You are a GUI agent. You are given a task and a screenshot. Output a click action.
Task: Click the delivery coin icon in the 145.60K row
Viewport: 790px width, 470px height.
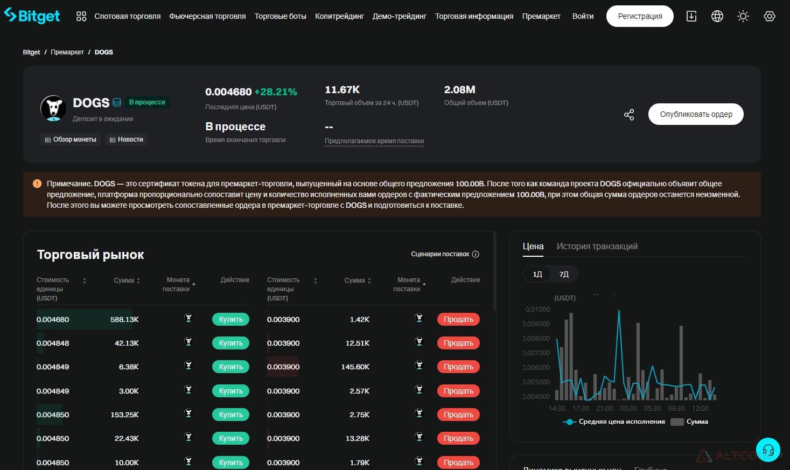[x=419, y=366]
